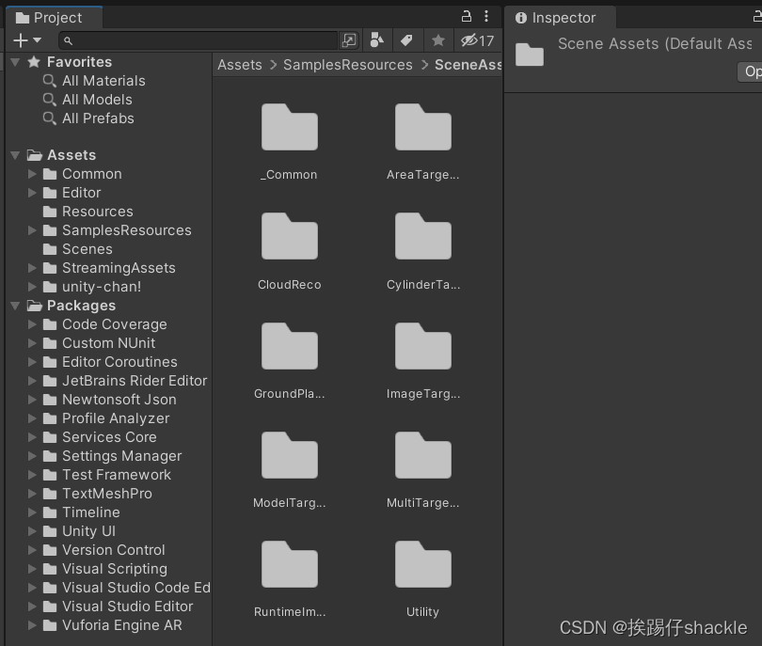Select the GroundPla... folder icon
Image resolution: width=762 pixels, height=646 pixels.
point(289,346)
